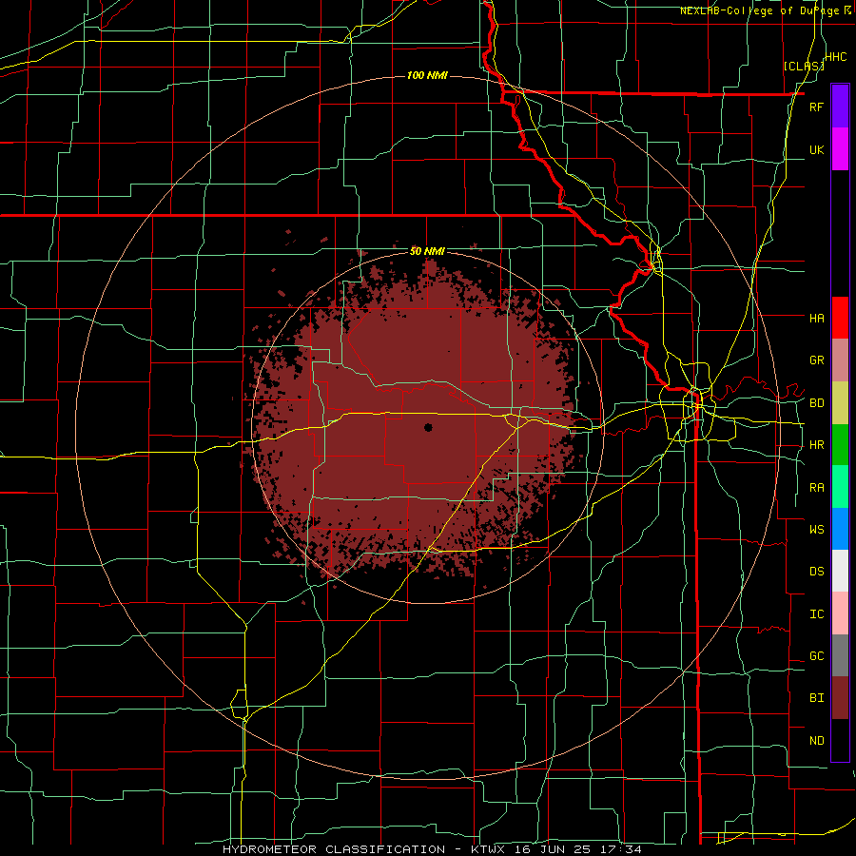Click the HR legend label
856x856 pixels.
click(816, 445)
